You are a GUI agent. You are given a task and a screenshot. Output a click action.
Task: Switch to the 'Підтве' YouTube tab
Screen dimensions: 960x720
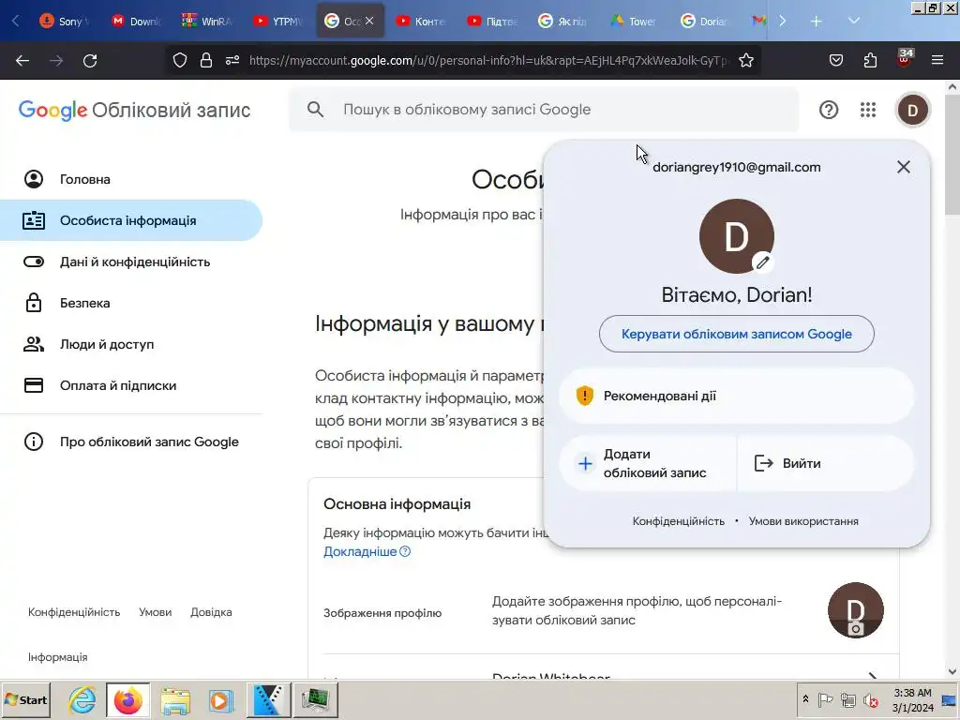pyautogui.click(x=491, y=22)
